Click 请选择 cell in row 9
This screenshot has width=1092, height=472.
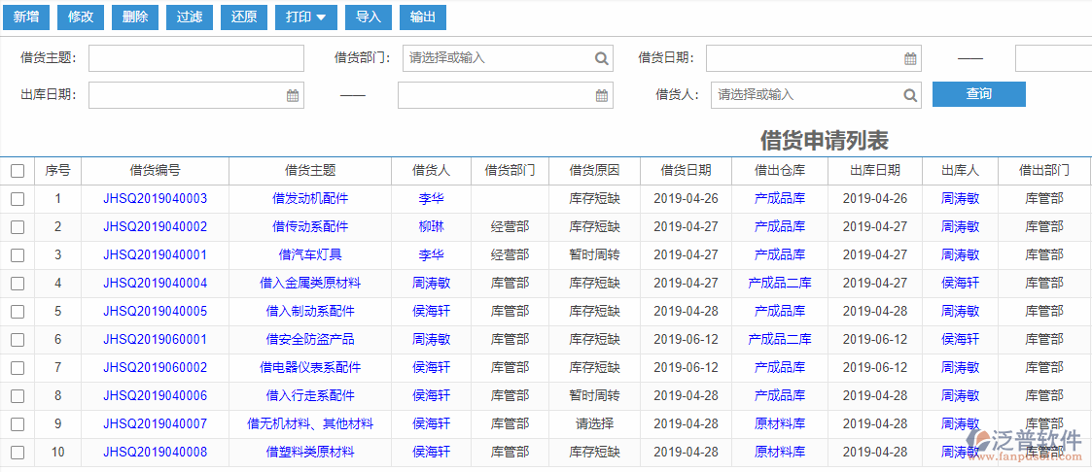click(595, 424)
